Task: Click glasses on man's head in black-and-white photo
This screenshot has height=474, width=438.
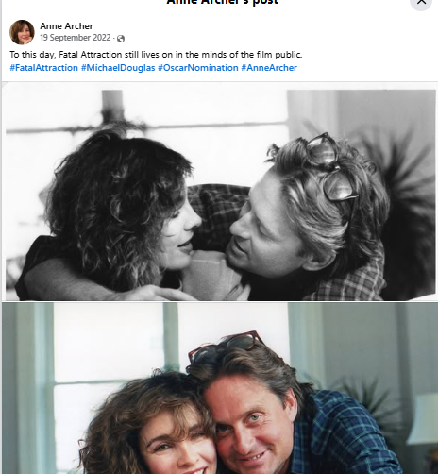Action: (x=330, y=167)
